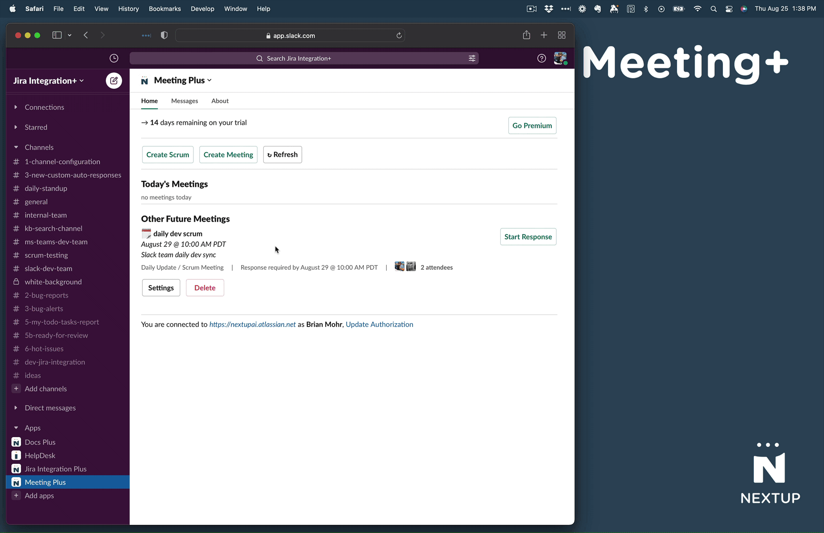Compose a new message with pencil icon
This screenshot has width=824, height=533.
coord(114,81)
